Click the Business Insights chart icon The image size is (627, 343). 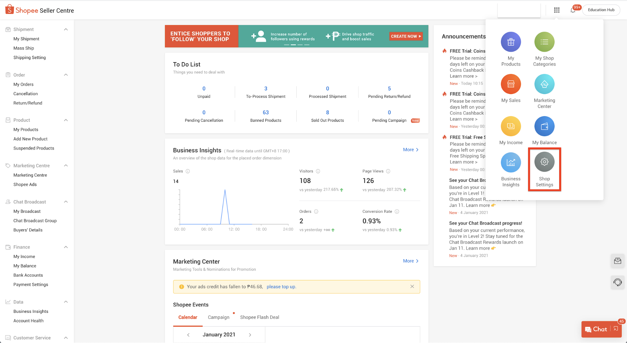(511, 162)
